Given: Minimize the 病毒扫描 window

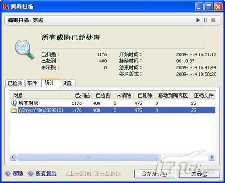Looking at the screenshot, I should (199, 7).
